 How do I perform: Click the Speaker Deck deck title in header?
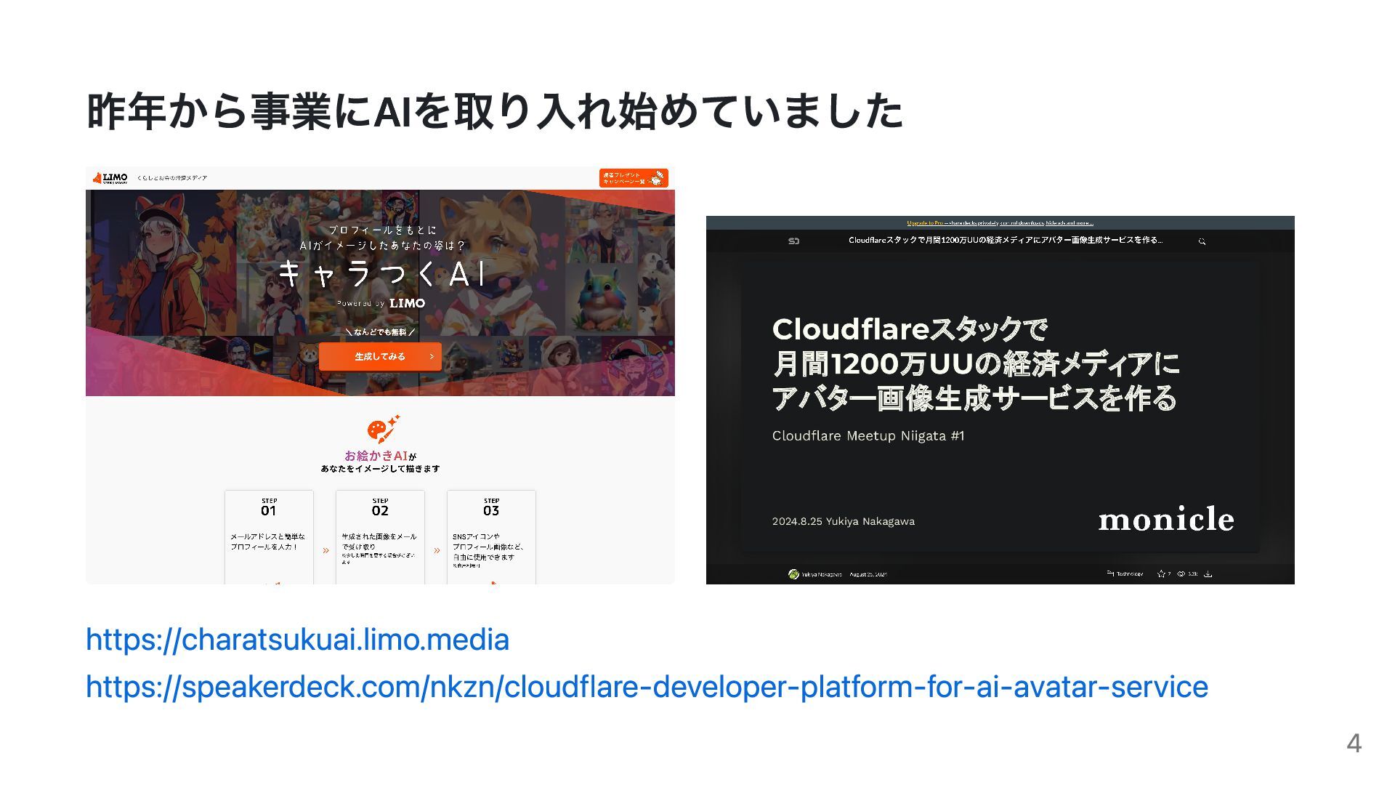[1005, 241]
